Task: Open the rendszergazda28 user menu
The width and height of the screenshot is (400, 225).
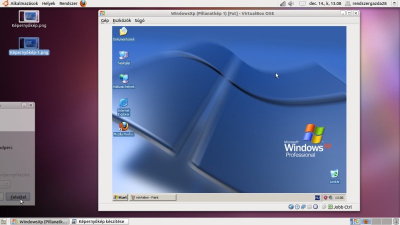Action: (365, 3)
